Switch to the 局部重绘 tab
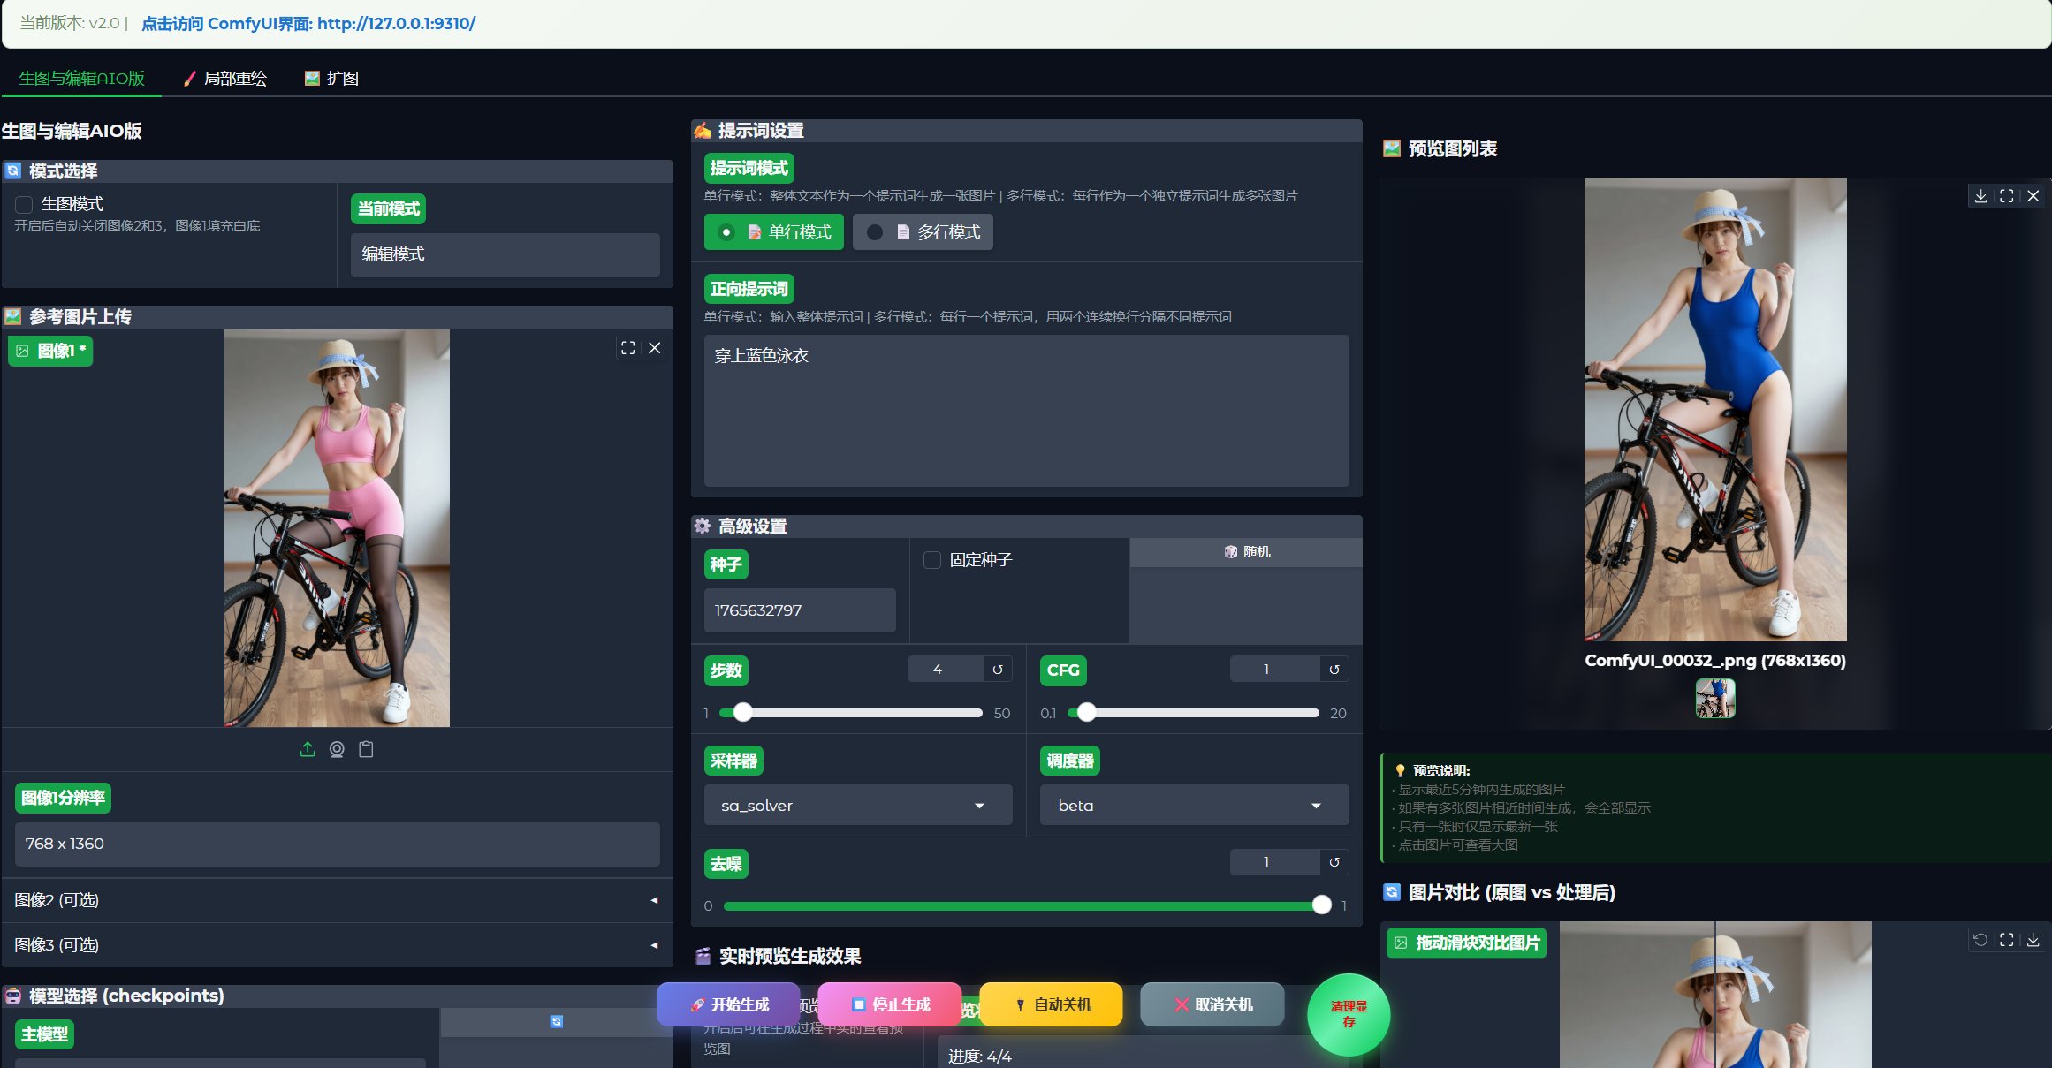Screen dimensions: 2052x1068 [225, 79]
